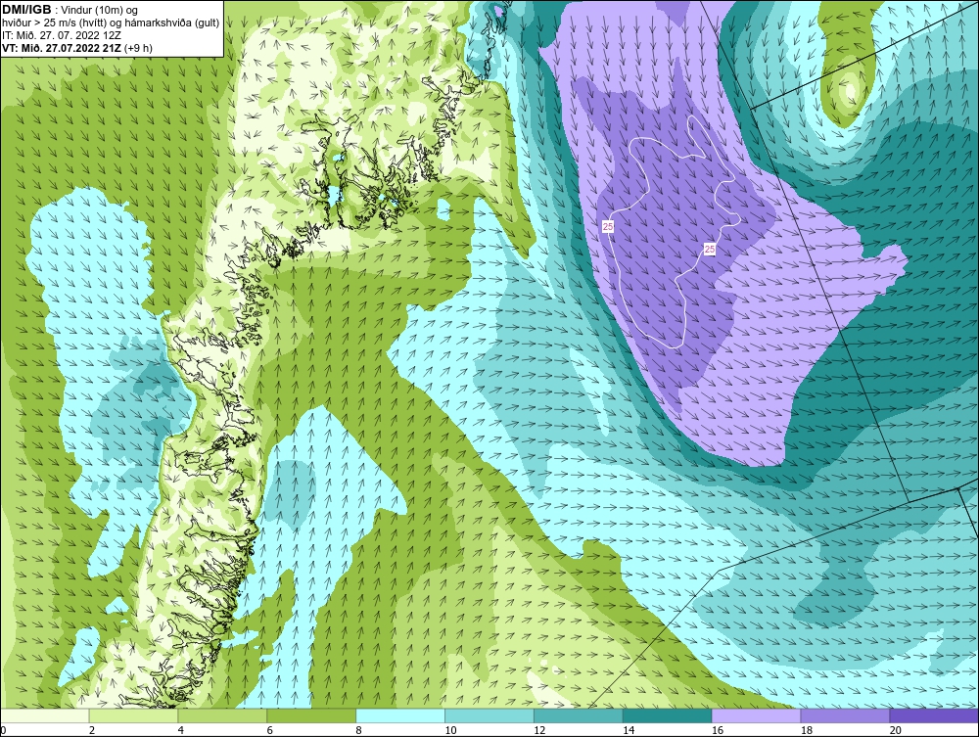This screenshot has height=737, width=979.
Task: Click the 'hviður > 25 m/s (hvítt)' description line
Action: 111,23
